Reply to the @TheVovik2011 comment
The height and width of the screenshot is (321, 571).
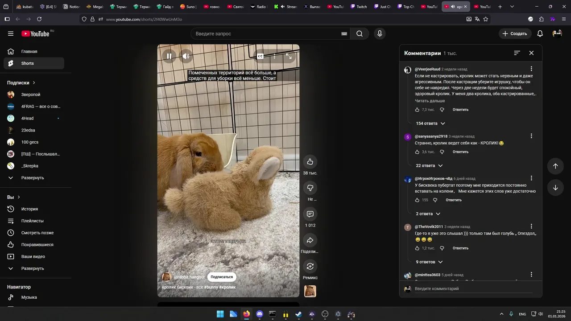(460, 248)
